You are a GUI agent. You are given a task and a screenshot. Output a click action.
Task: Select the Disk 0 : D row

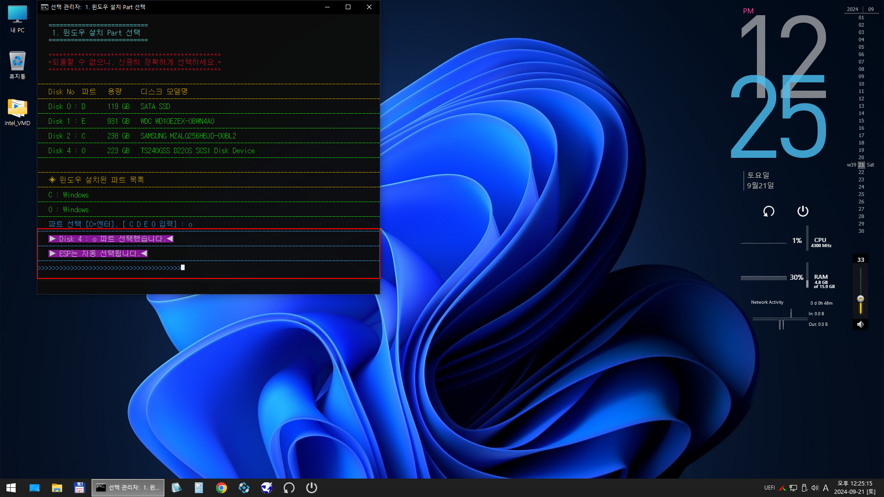(x=209, y=106)
